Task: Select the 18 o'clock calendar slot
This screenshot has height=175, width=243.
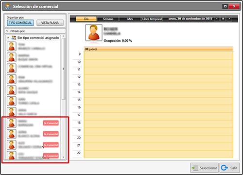Action: [158, 124]
